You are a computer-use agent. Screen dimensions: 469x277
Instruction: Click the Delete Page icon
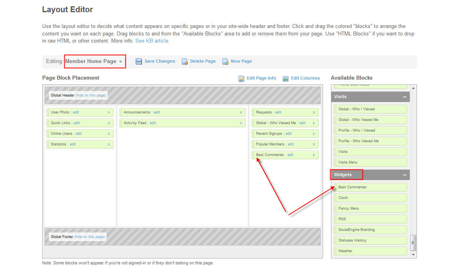point(185,61)
